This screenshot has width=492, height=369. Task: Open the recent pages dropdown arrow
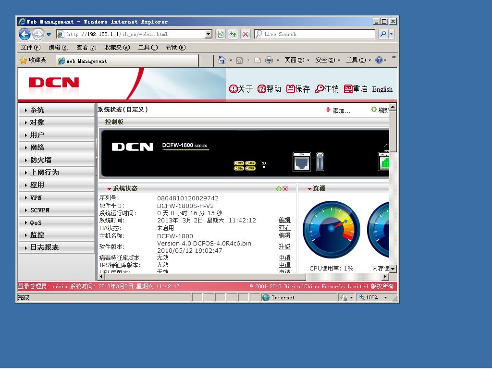49,34
